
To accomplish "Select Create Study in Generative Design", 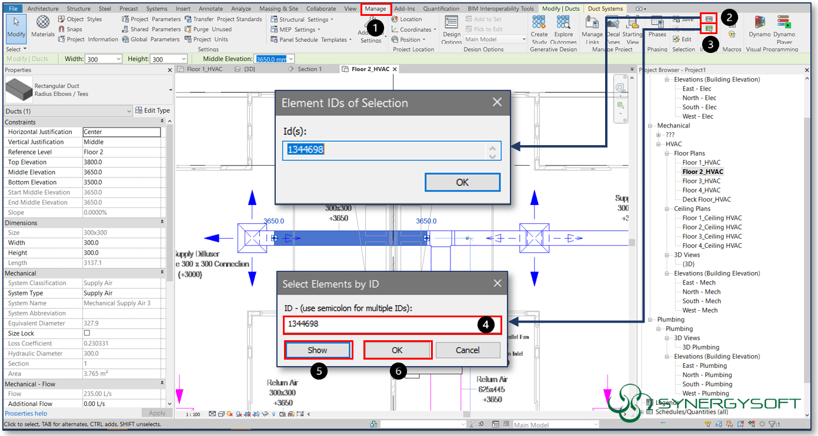I will [539, 26].
